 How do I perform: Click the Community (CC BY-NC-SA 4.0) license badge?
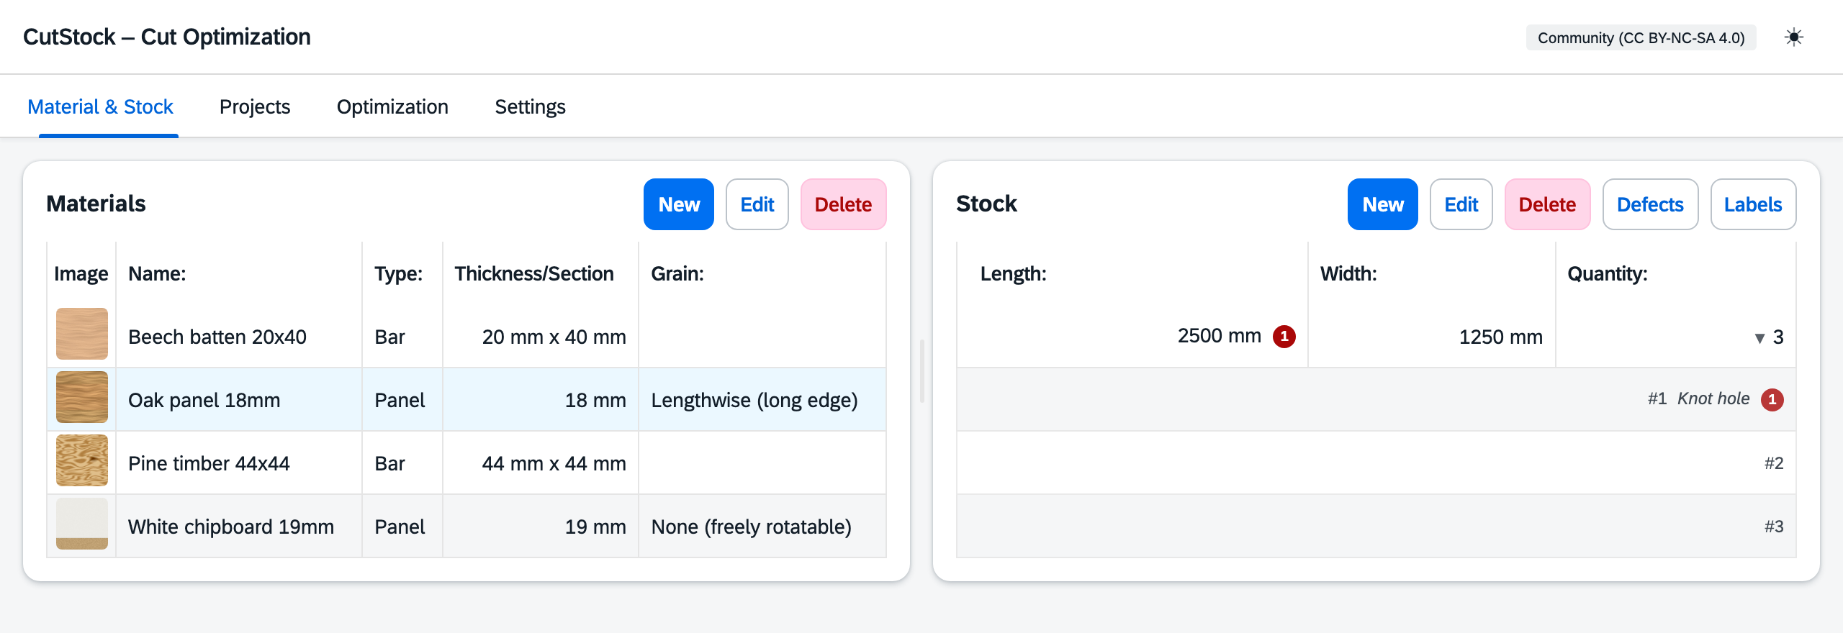pos(1641,37)
